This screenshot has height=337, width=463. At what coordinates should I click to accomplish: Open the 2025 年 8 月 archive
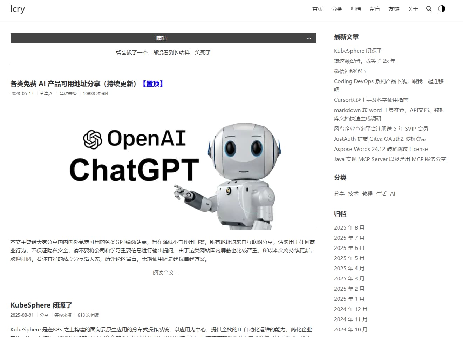349,228
